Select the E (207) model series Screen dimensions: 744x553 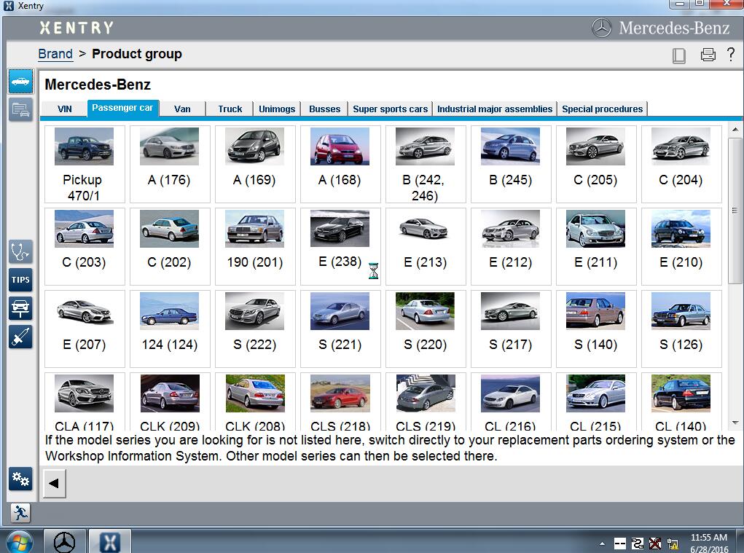pos(85,329)
